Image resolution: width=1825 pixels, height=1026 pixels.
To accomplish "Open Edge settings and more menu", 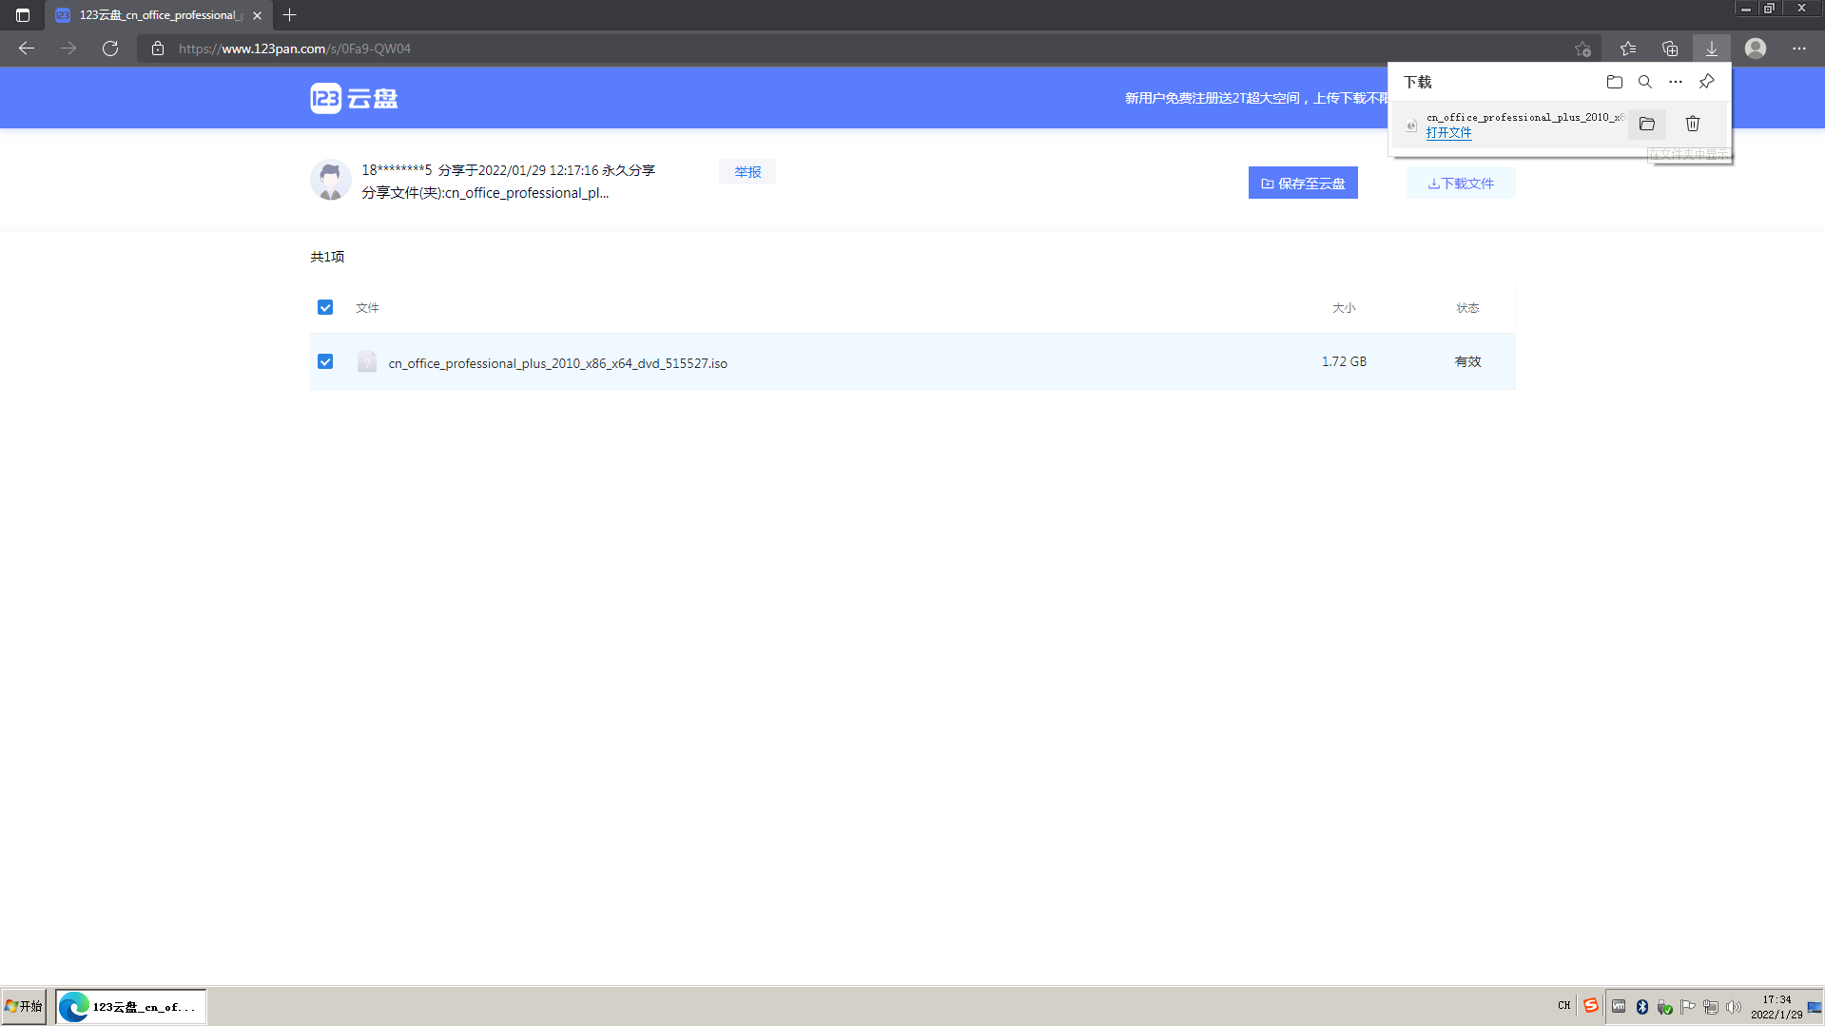I will pyautogui.click(x=1798, y=48).
